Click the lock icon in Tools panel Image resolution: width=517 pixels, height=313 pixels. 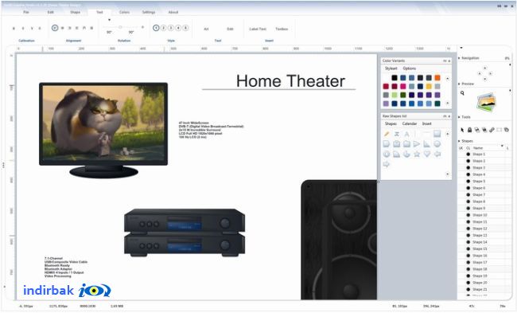469,130
